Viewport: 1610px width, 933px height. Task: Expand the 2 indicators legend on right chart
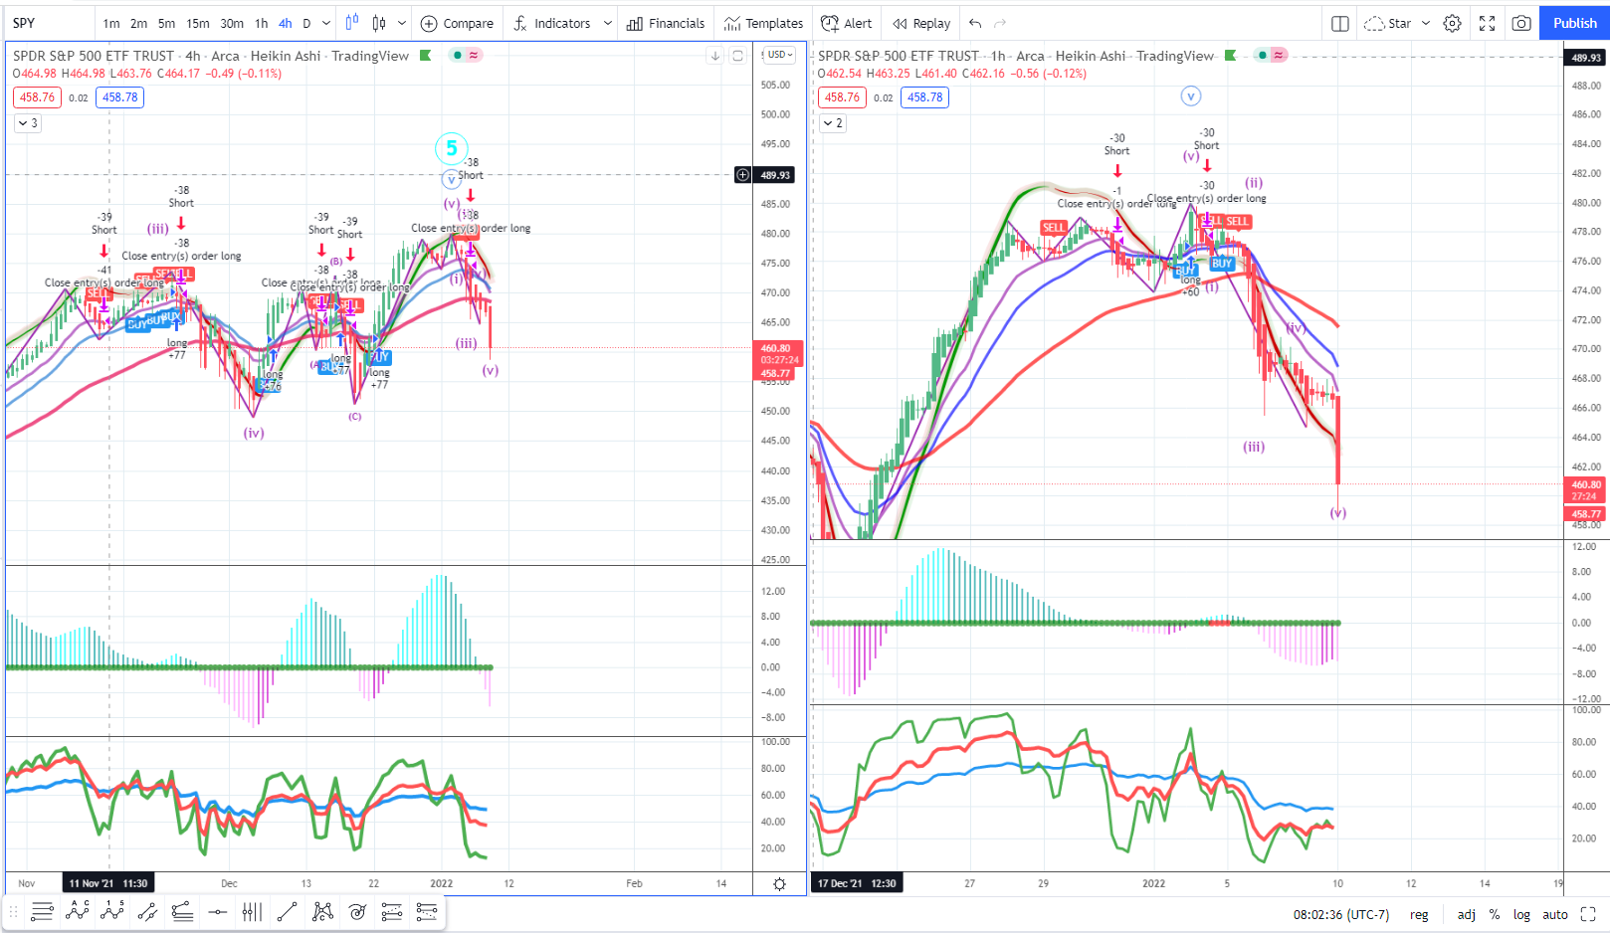point(833,123)
